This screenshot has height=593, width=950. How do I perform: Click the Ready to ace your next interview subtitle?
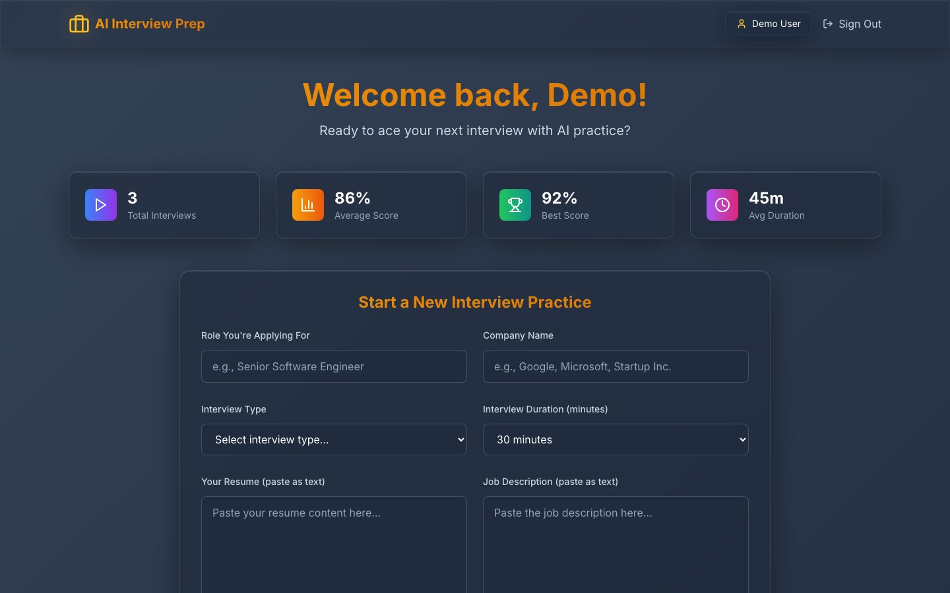tap(475, 130)
